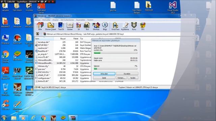216x121 pixels.
Task: Click the SFX toolbar icon
Action: coord(143,26)
